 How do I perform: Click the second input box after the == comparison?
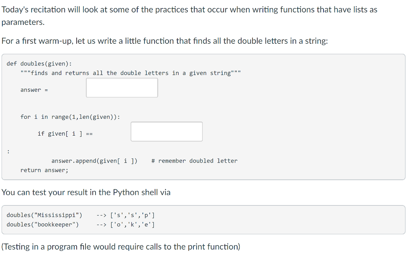pos(166,131)
